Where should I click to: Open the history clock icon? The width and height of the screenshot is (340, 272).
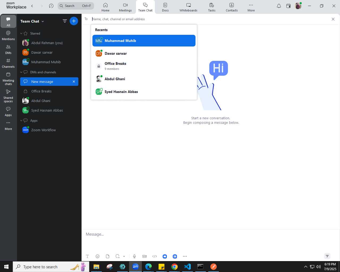click(x=51, y=6)
